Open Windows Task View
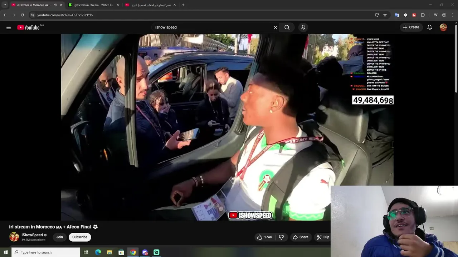 click(86, 252)
